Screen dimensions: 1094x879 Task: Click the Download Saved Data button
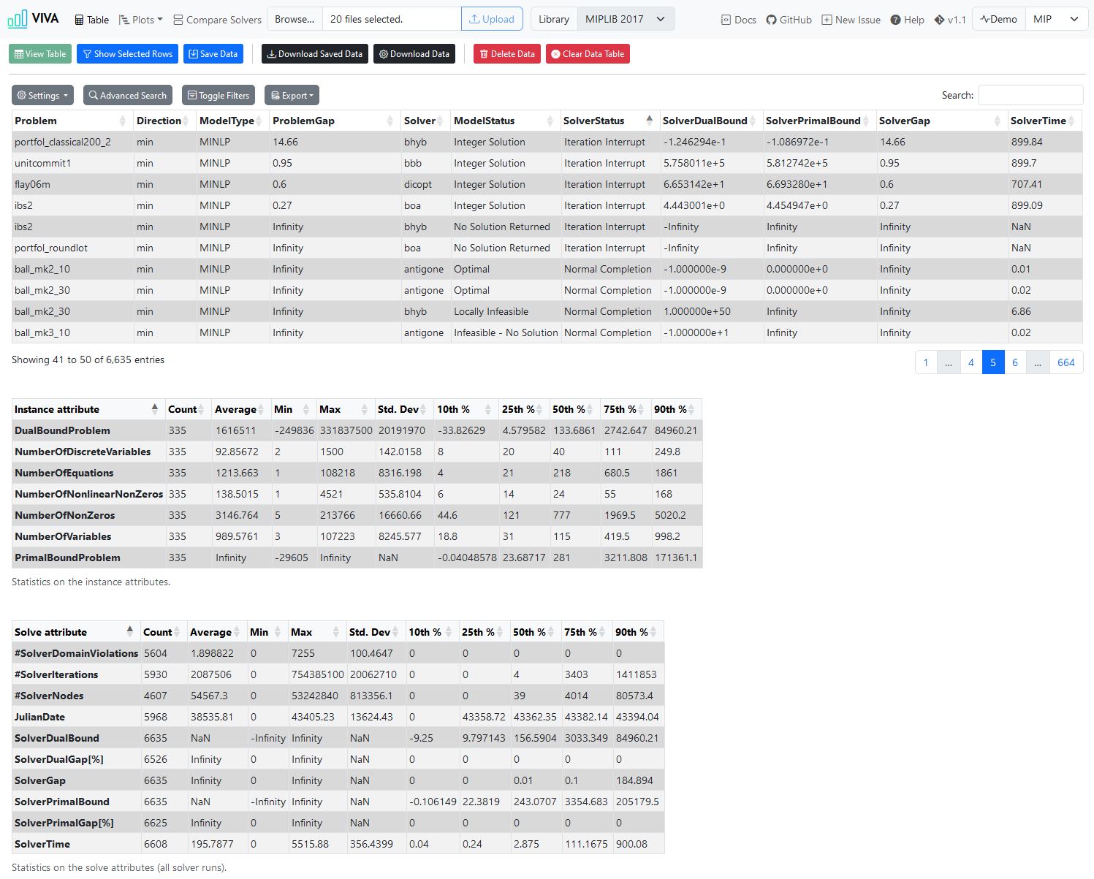315,54
